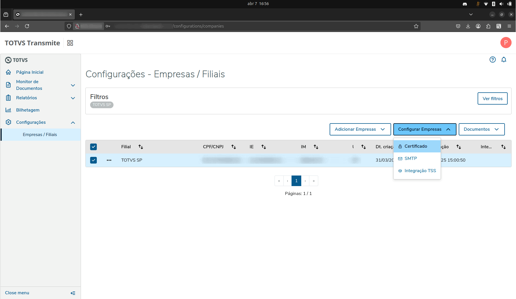The height and width of the screenshot is (299, 516).
Task: Click the Configurações gear icon
Action: pos(8,122)
